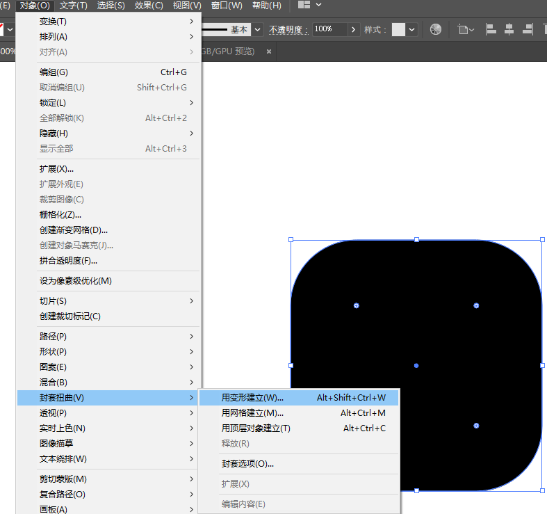Viewport: 547px width, 514px height.
Task: Open the brush definition 基本 dropdown
Action: [x=258, y=29]
